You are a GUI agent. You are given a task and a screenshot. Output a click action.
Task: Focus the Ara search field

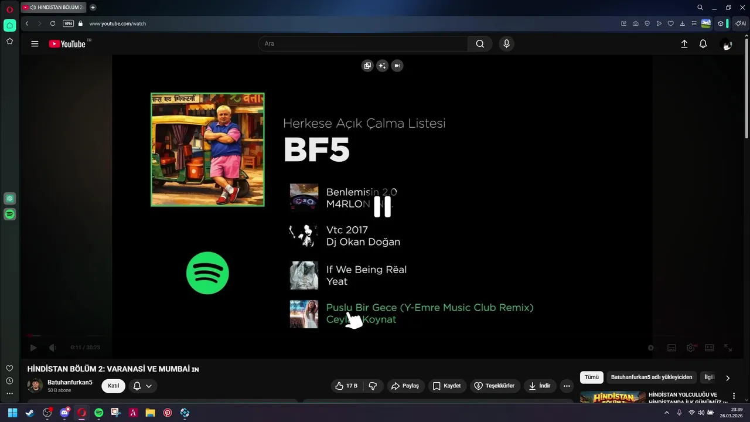363,44
